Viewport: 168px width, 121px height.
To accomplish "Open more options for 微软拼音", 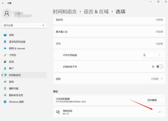I will pos(159,112).
